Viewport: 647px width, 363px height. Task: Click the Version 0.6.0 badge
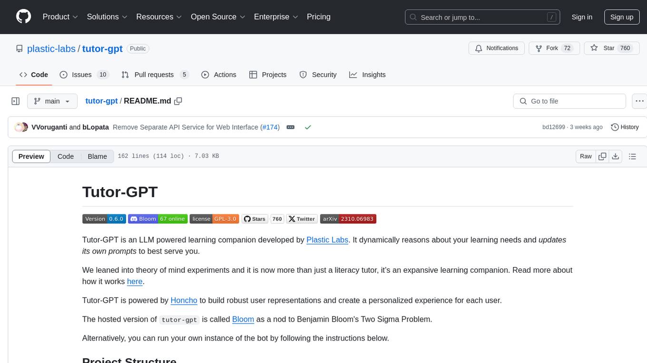click(x=104, y=219)
